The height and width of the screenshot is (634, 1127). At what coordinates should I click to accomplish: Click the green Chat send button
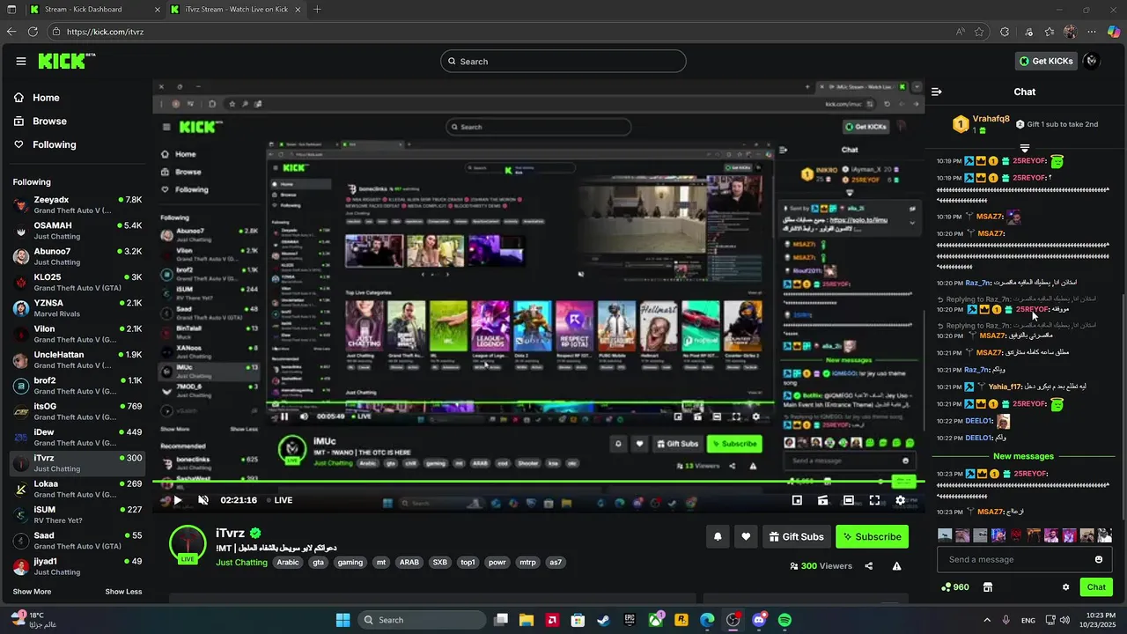[x=1096, y=587]
